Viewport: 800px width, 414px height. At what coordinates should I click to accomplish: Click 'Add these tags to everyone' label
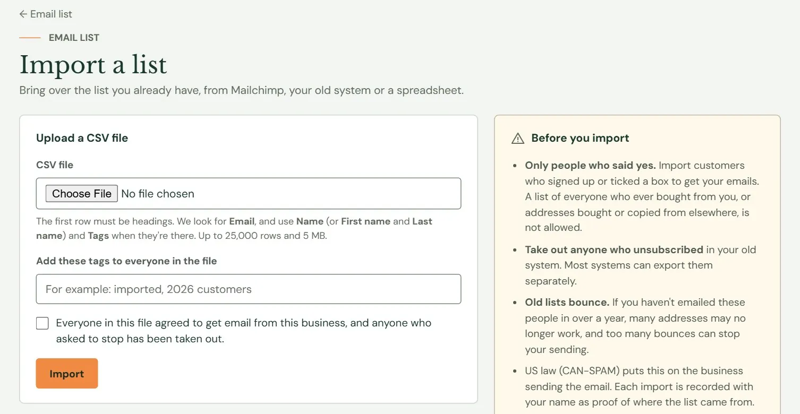(x=126, y=261)
